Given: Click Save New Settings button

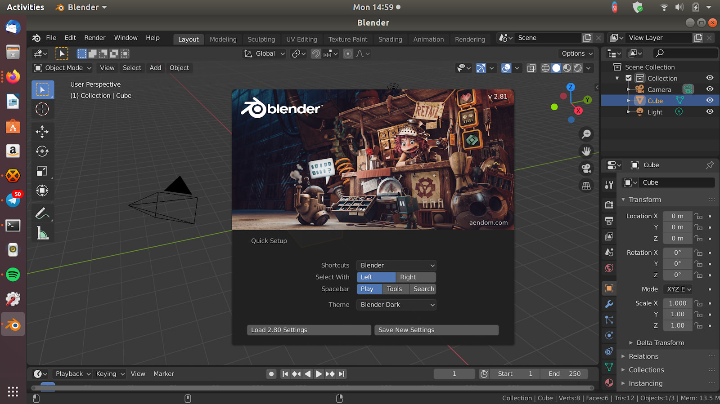Looking at the screenshot, I should [x=436, y=330].
